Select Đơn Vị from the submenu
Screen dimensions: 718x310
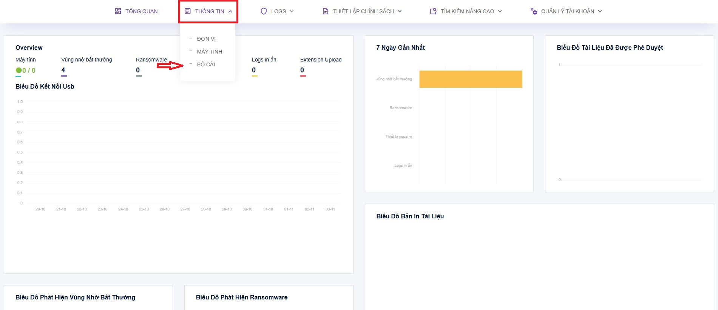206,39
